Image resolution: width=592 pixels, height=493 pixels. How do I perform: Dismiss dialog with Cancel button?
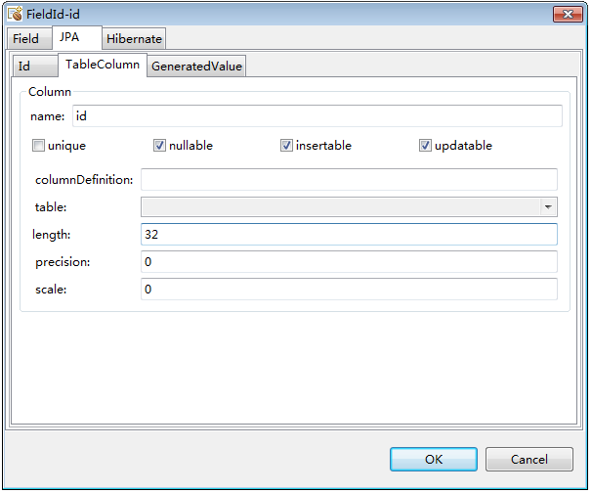(529, 460)
